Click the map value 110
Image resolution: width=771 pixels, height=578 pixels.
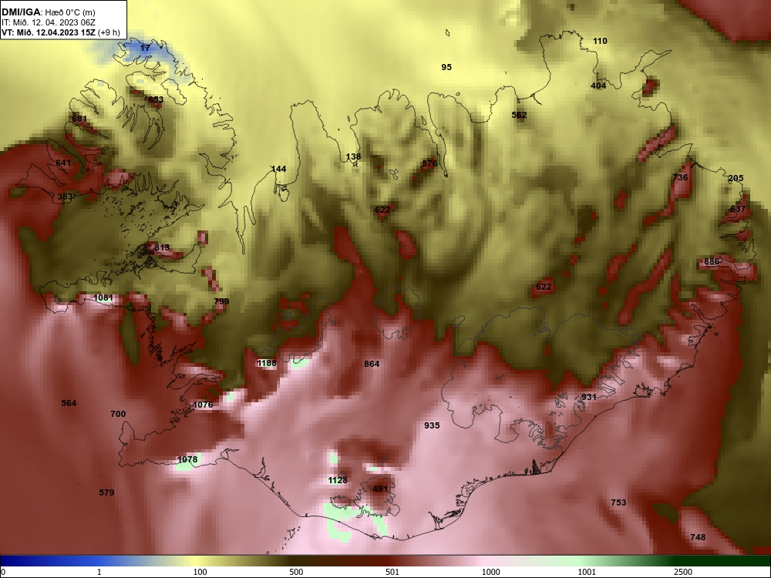[x=600, y=41]
